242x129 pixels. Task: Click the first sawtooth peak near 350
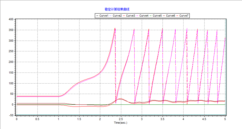point(115,28)
